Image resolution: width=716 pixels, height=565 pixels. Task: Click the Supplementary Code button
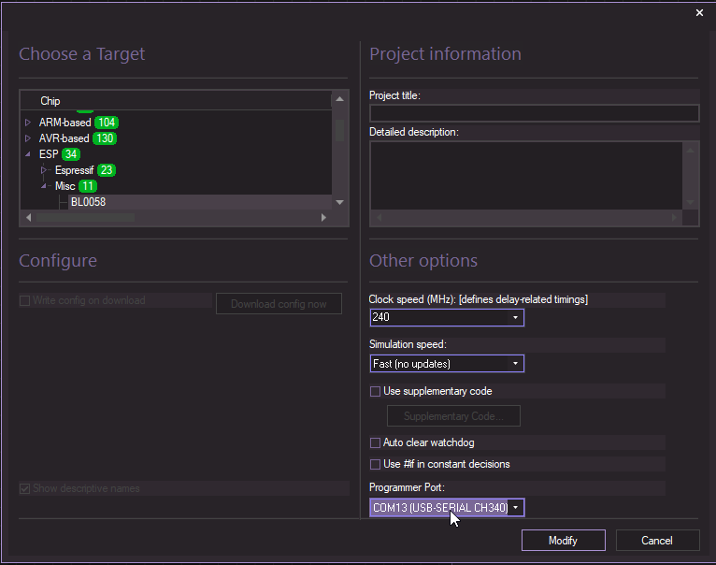click(x=453, y=416)
